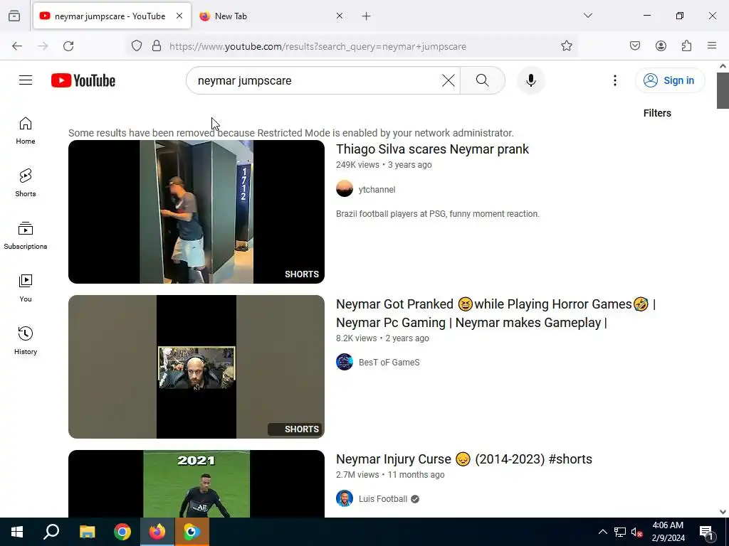This screenshot has width=729, height=546.
Task: Click the Brazil football players description text
Action: click(x=438, y=214)
